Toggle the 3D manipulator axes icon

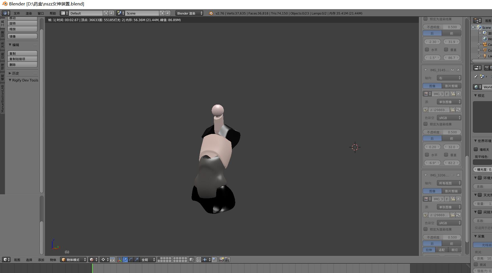(119, 260)
